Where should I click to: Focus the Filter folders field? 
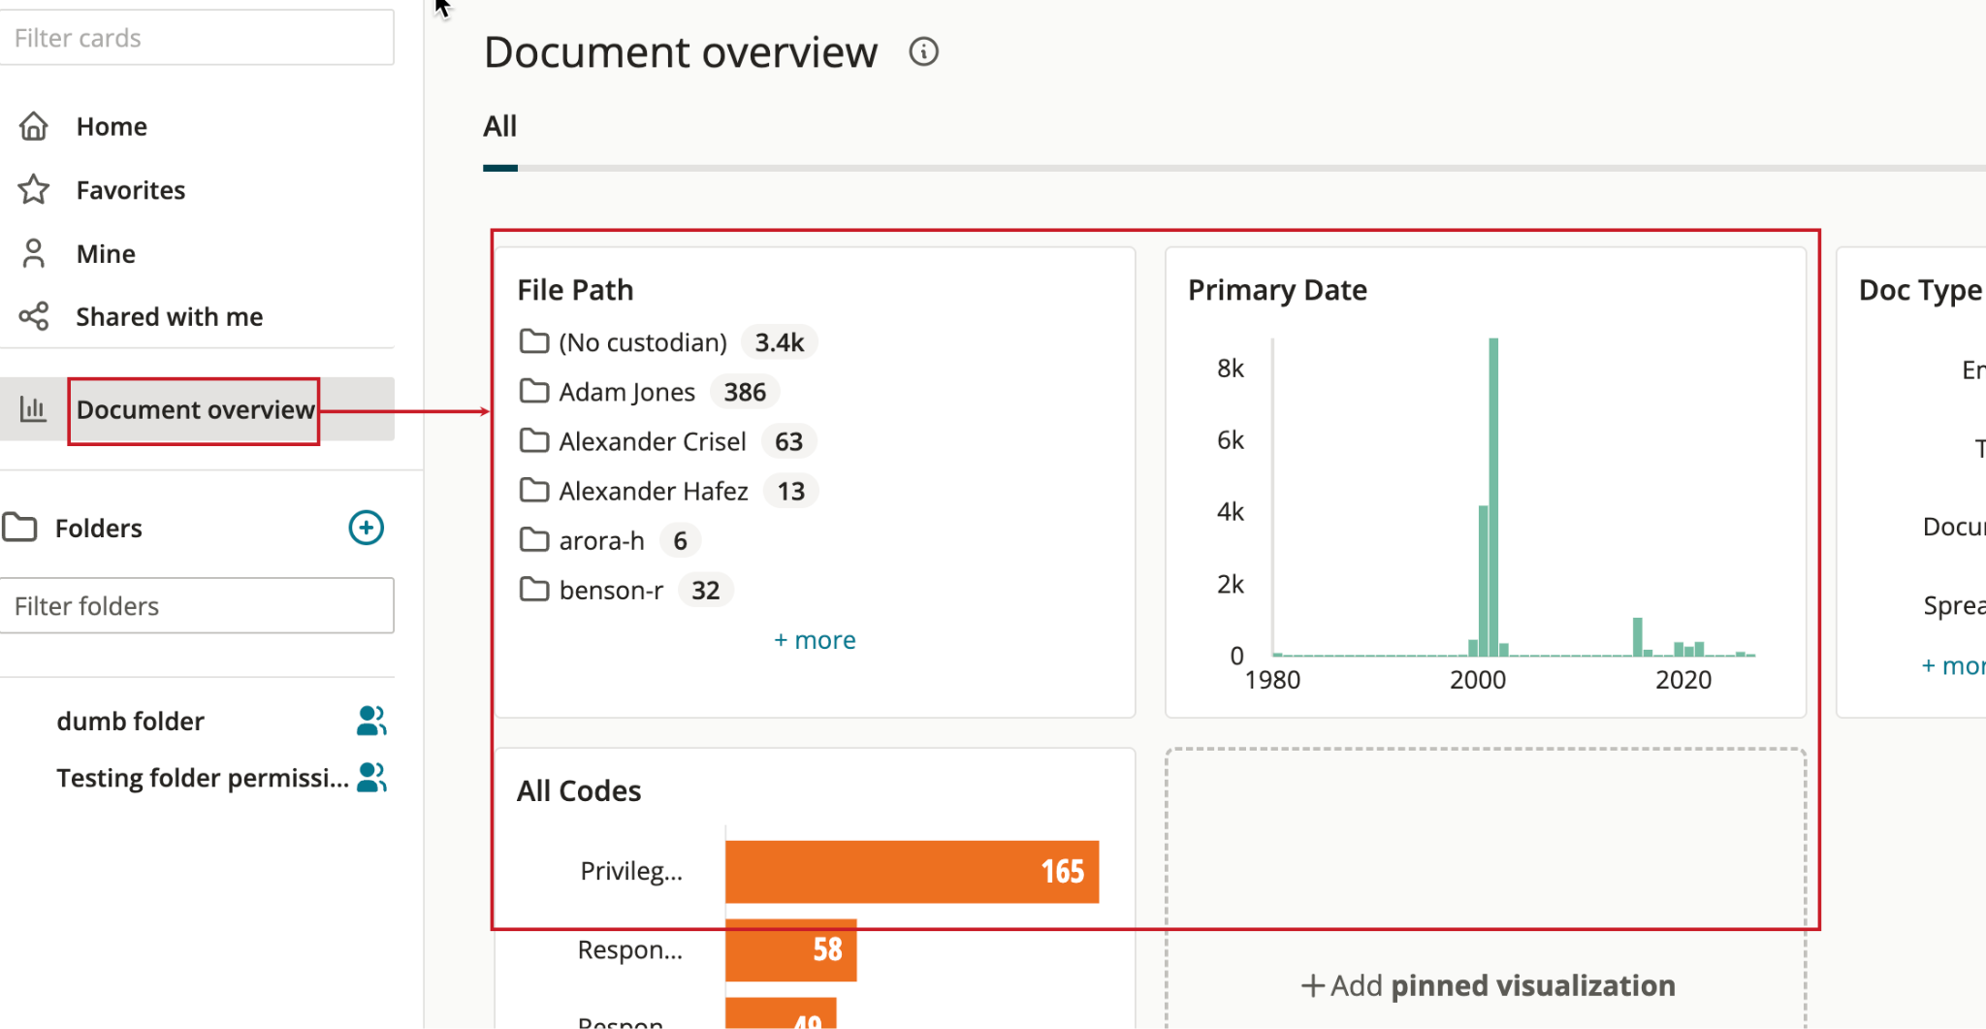(x=197, y=606)
